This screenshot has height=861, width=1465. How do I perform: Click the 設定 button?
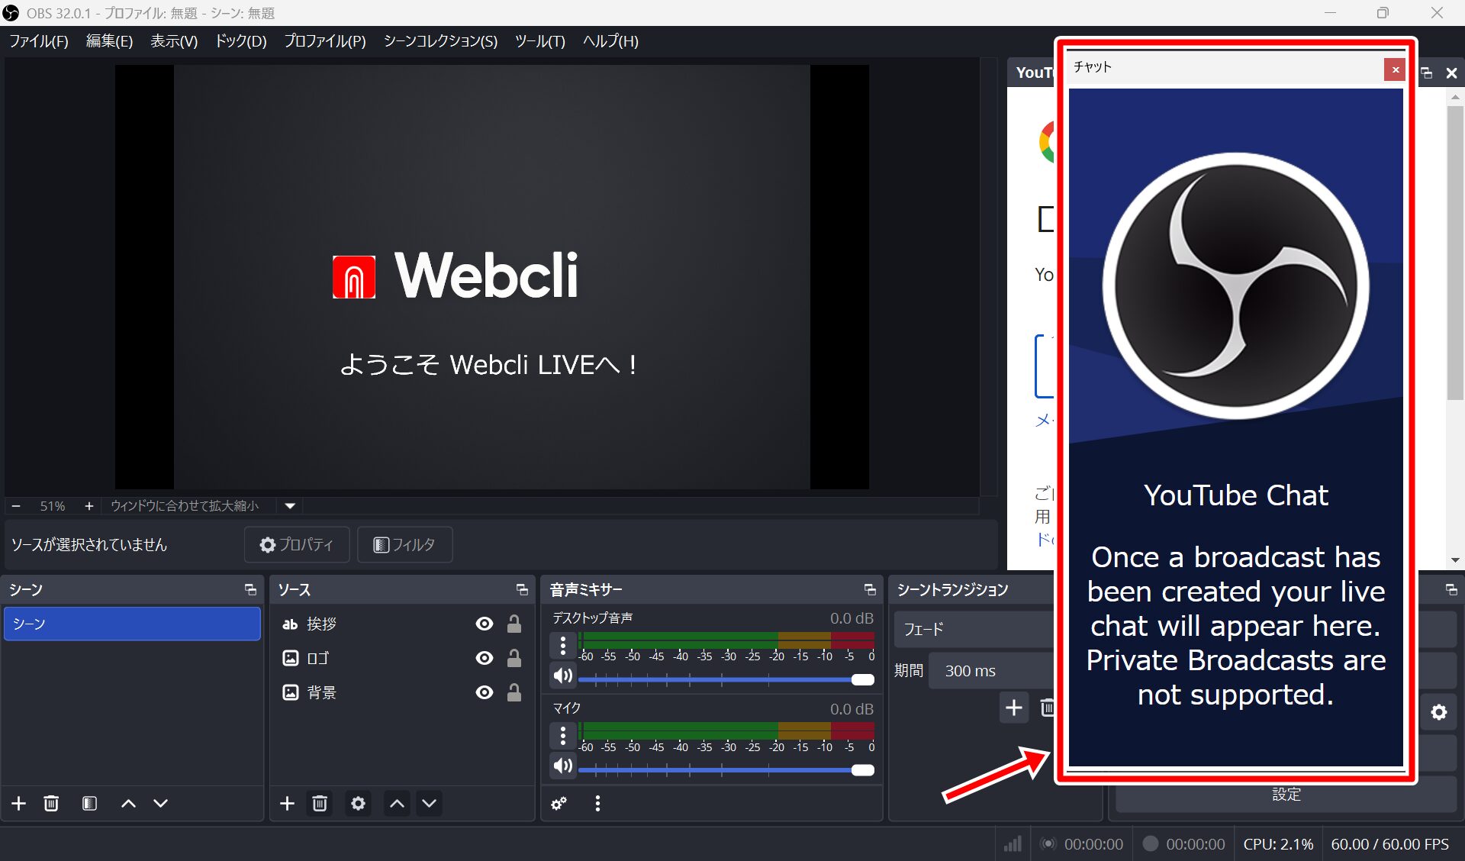coord(1286,795)
